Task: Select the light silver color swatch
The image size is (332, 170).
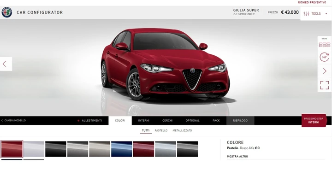Action: click(166, 149)
